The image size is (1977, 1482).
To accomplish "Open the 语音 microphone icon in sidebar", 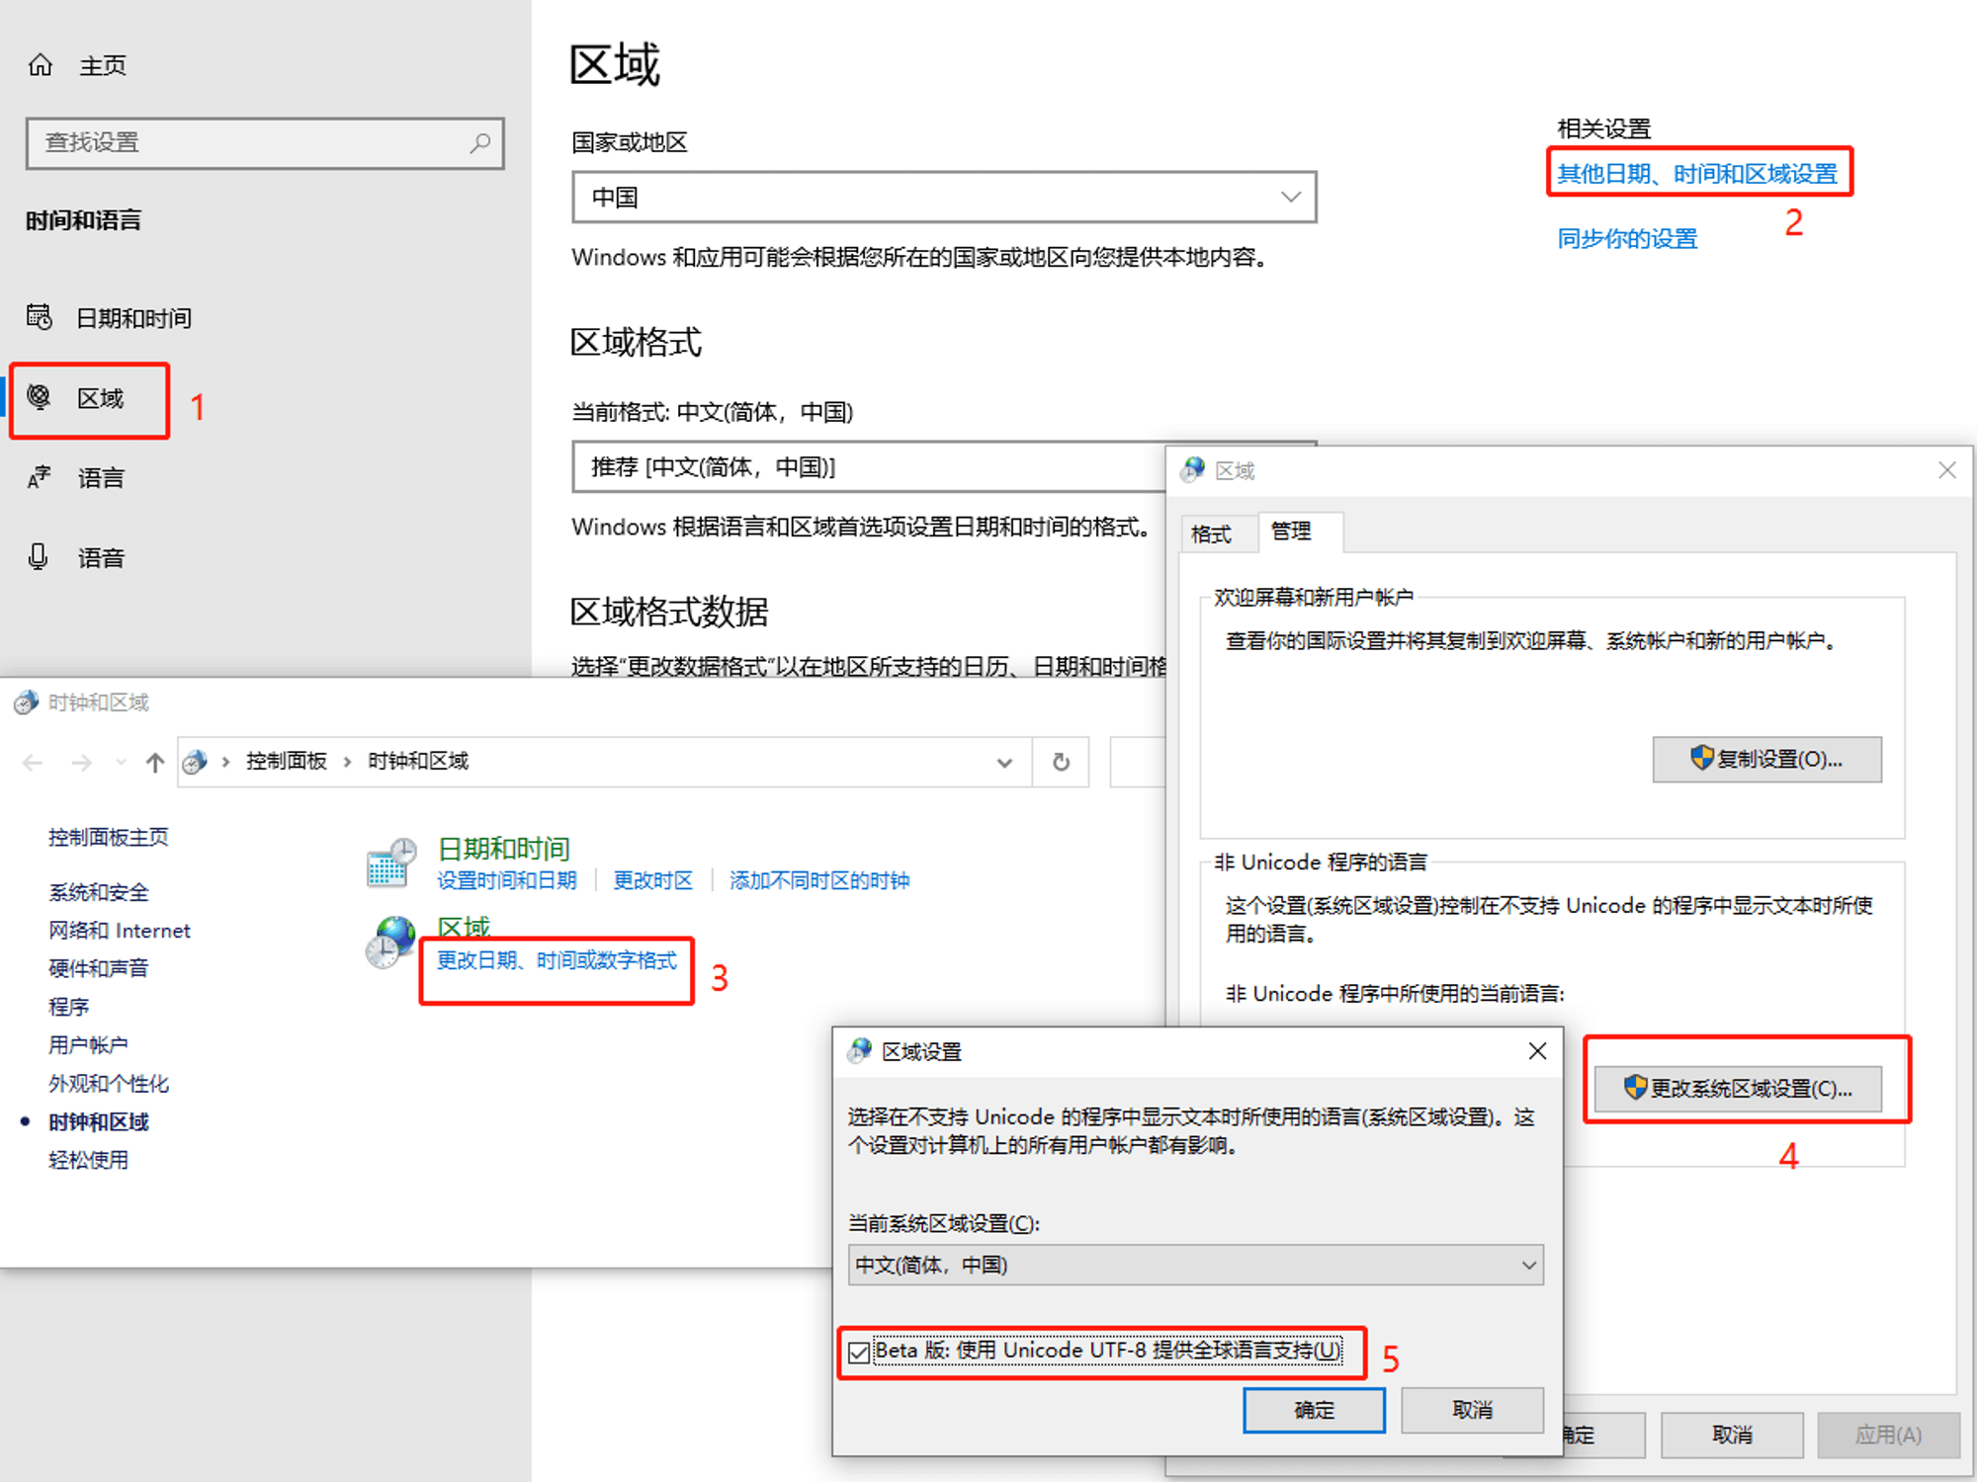I will tap(39, 557).
